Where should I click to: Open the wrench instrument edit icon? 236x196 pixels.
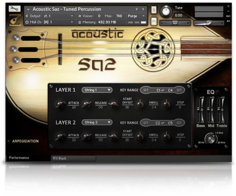(x=14, y=8)
